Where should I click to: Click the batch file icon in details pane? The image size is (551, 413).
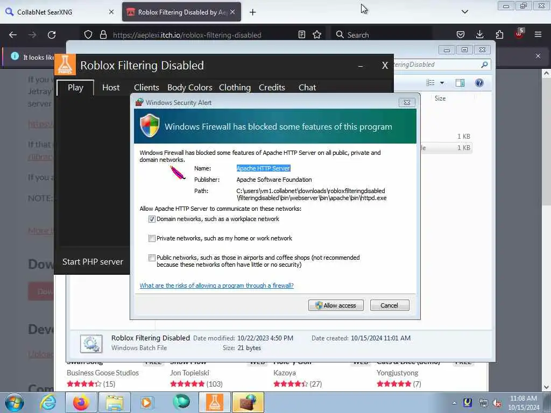tap(91, 343)
